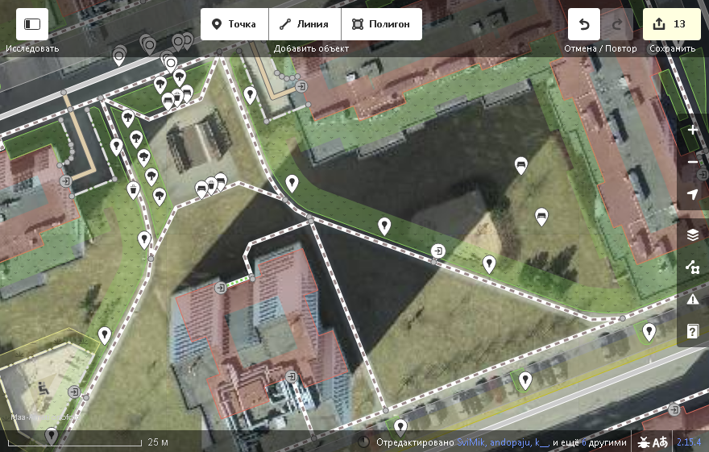Zoom in with the plus button
The image size is (709, 452).
pyautogui.click(x=693, y=130)
